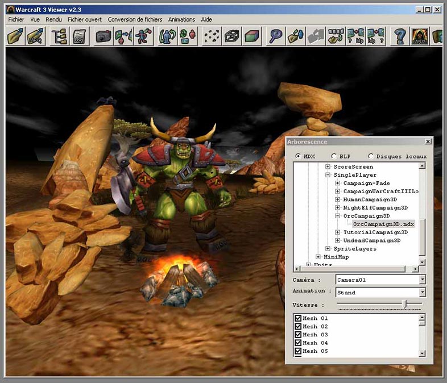
Task: Open the Animations menu
Action: coord(181,19)
